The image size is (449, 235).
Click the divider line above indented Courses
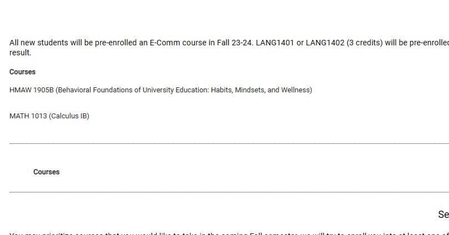pyautogui.click(x=222, y=143)
